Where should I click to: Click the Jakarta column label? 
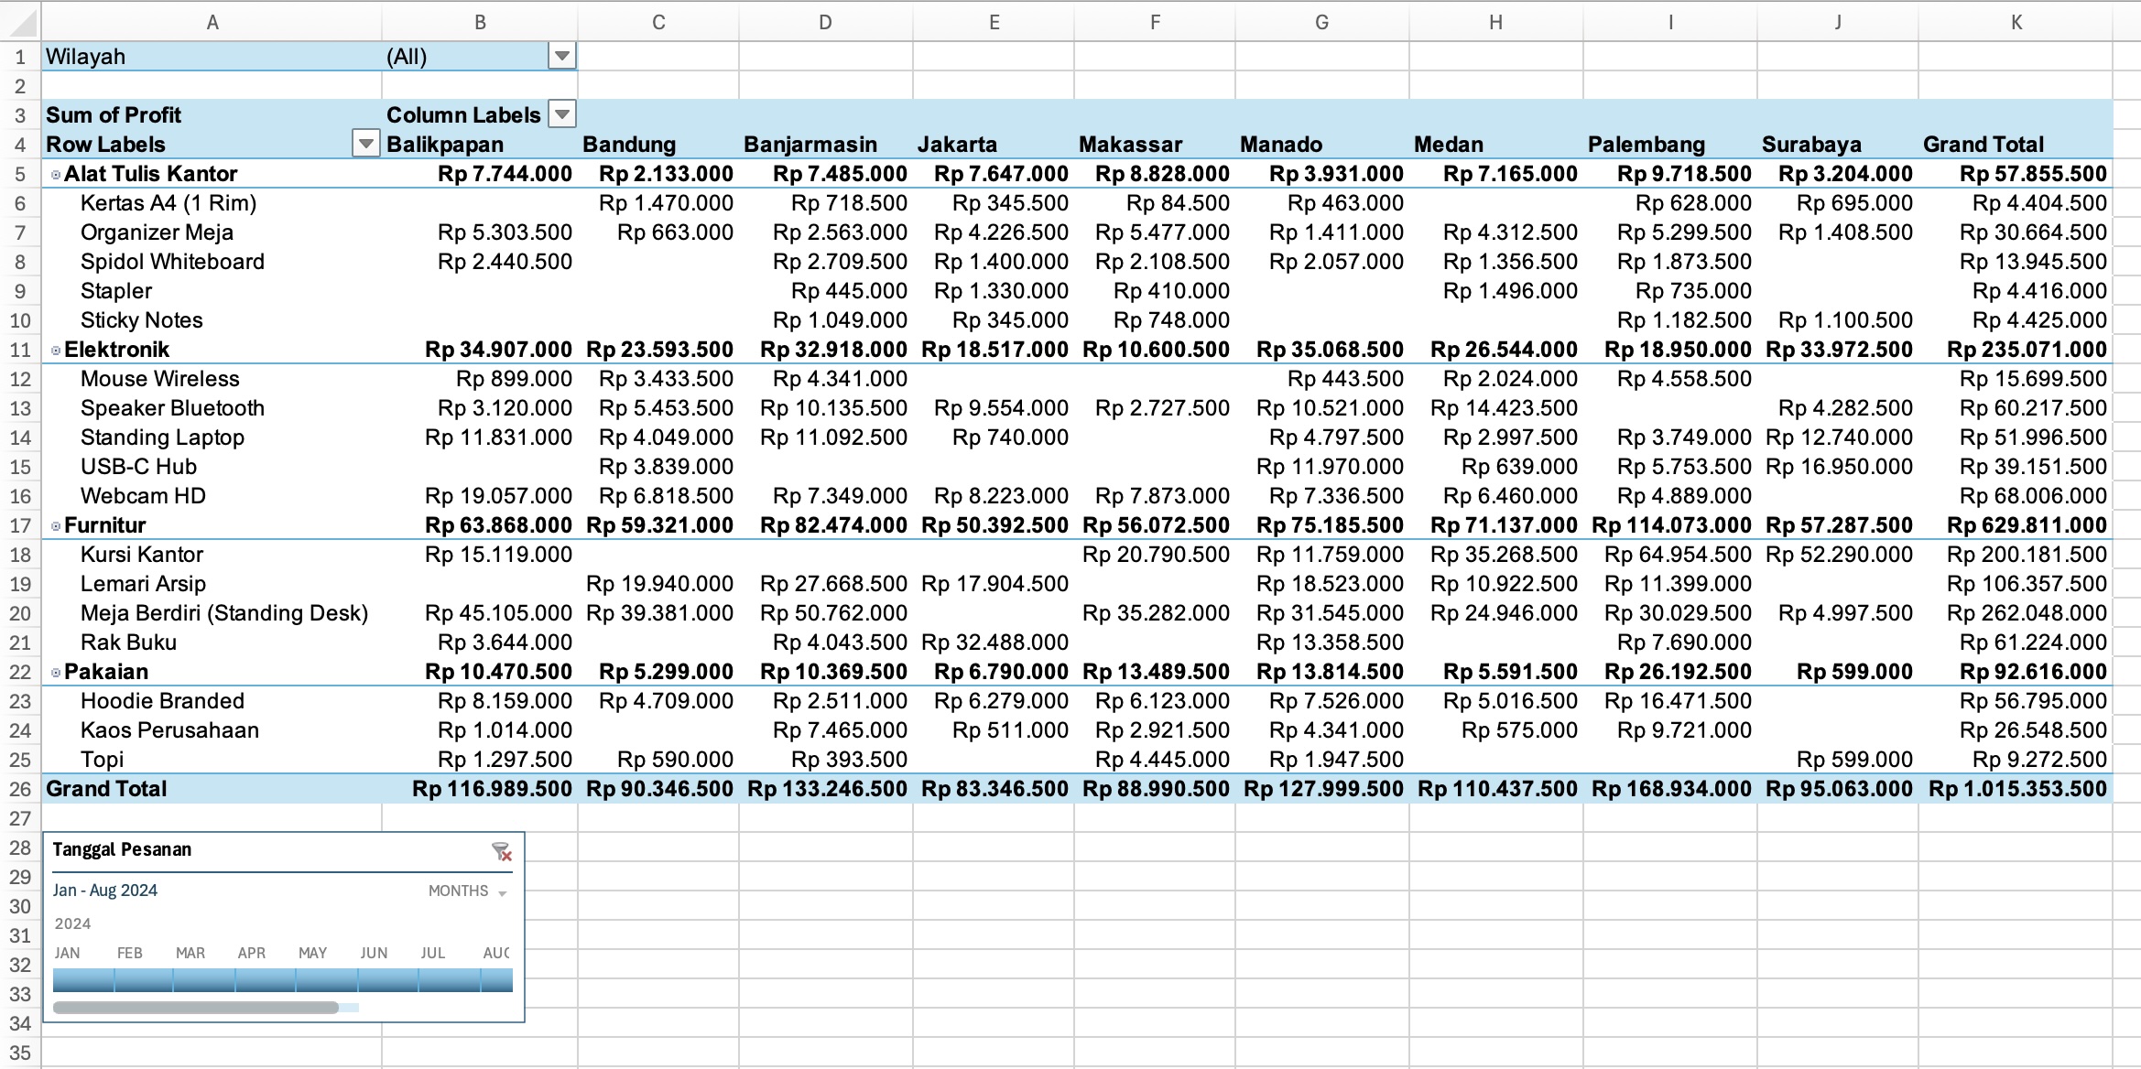pyautogui.click(x=957, y=145)
